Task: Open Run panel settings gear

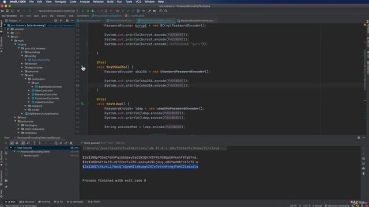Action: 359,138
